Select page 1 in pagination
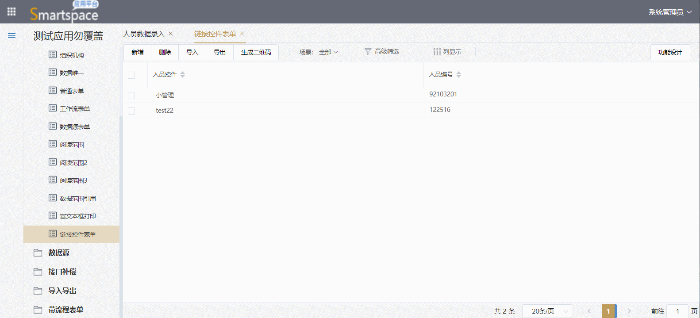The image size is (700, 318). 608,311
